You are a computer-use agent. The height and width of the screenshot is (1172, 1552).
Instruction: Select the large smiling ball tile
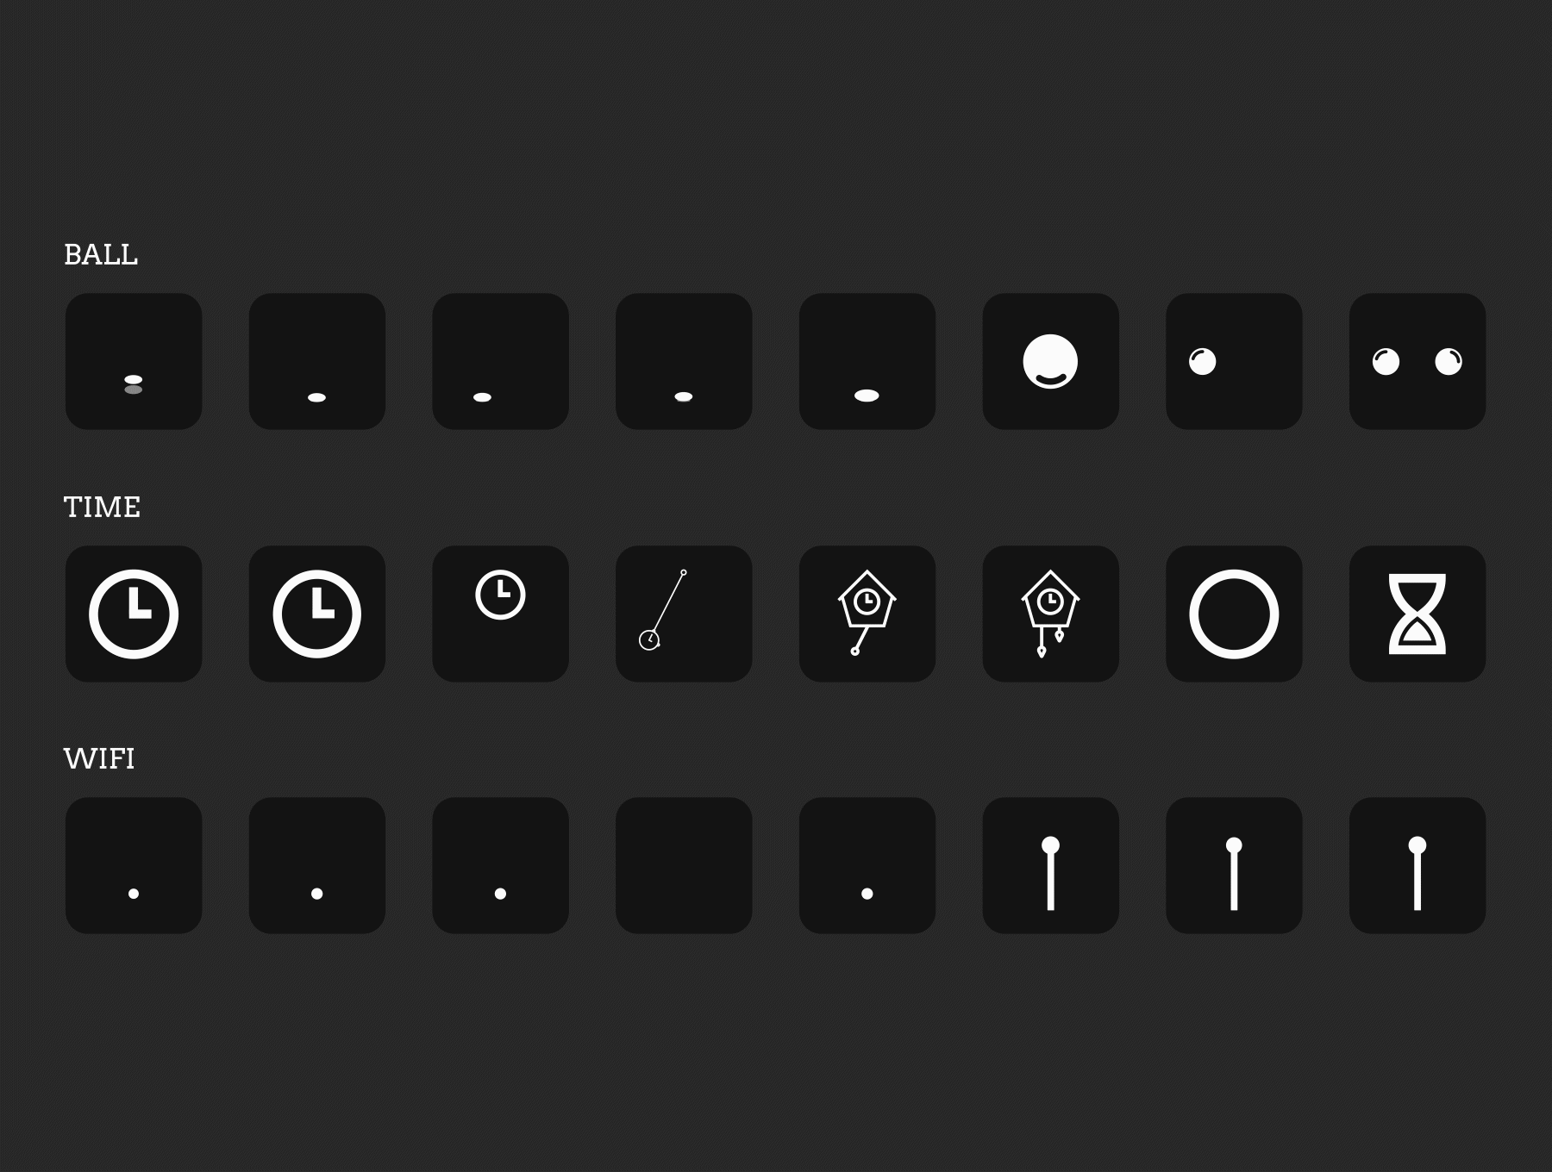point(1050,361)
